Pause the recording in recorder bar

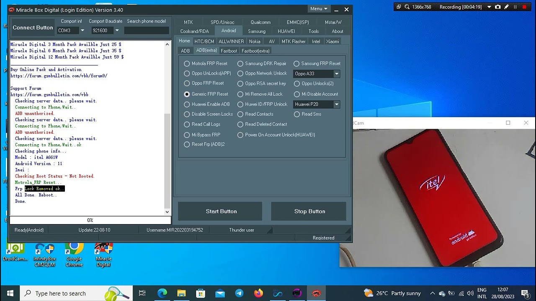click(515, 7)
